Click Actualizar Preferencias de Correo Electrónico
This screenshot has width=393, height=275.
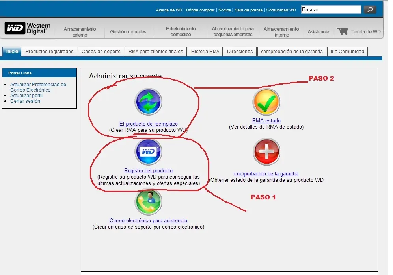pos(38,87)
